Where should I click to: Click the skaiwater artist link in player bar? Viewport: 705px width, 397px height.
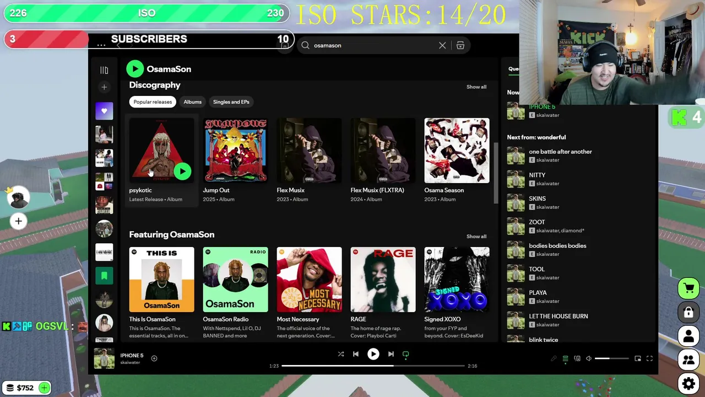coord(131,362)
